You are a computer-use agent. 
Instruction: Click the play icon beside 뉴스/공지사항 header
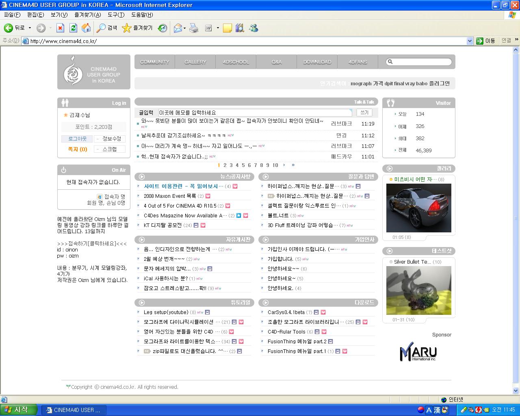tap(142, 177)
